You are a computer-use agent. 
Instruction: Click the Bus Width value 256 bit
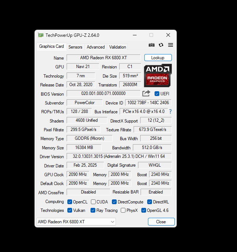(156, 138)
